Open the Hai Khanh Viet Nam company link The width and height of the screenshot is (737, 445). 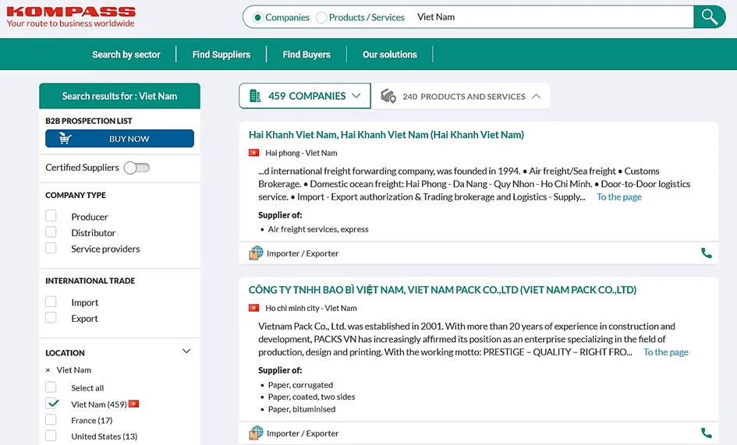pos(386,135)
